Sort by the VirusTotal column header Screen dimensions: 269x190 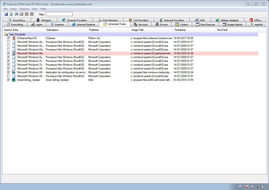237,30
